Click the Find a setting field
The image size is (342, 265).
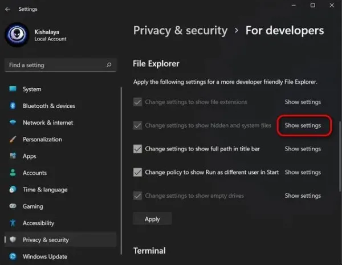(x=60, y=65)
